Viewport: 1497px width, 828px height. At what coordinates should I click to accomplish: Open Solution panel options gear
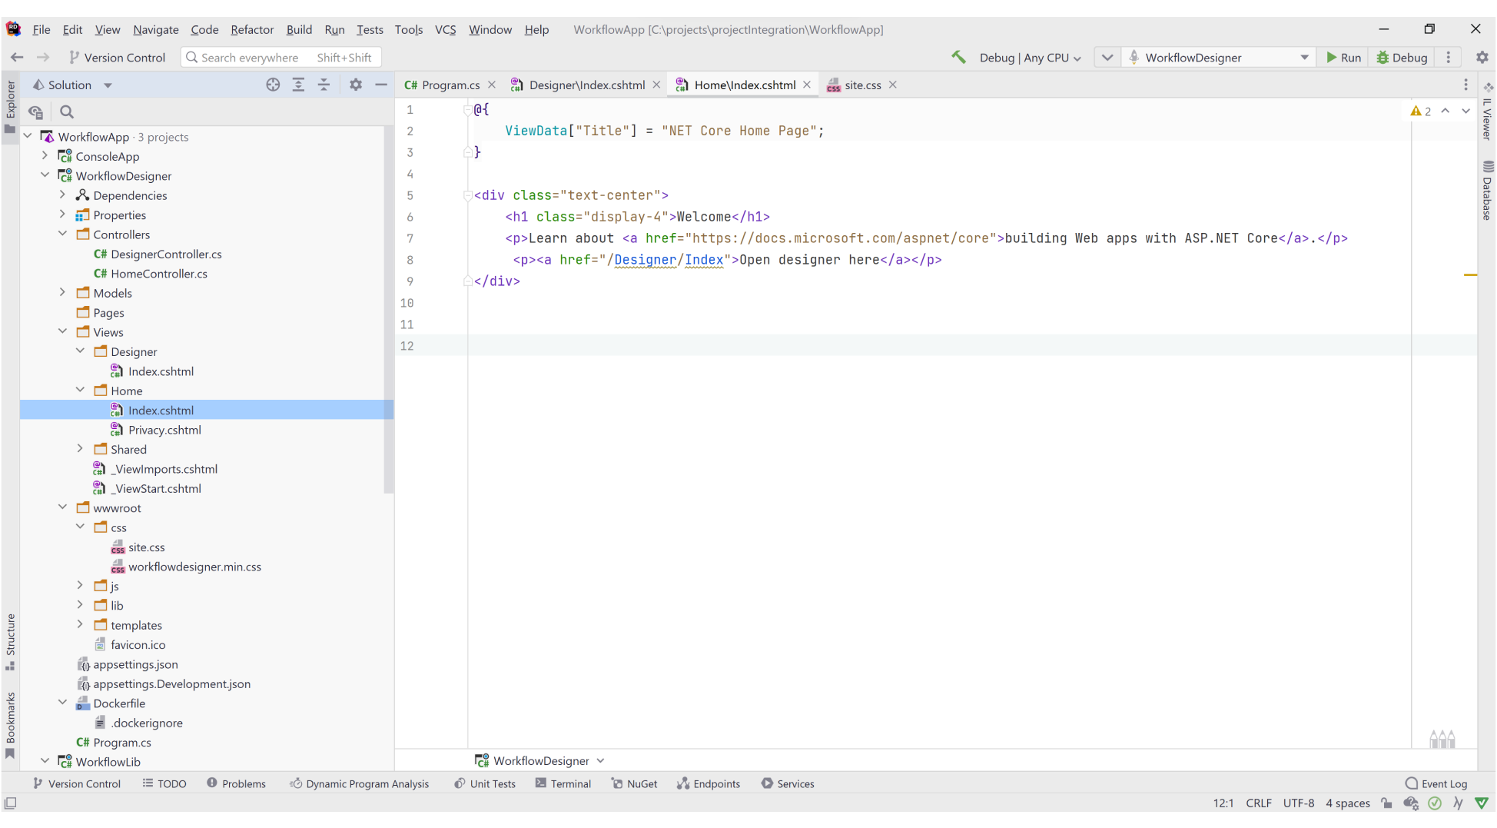pos(356,85)
